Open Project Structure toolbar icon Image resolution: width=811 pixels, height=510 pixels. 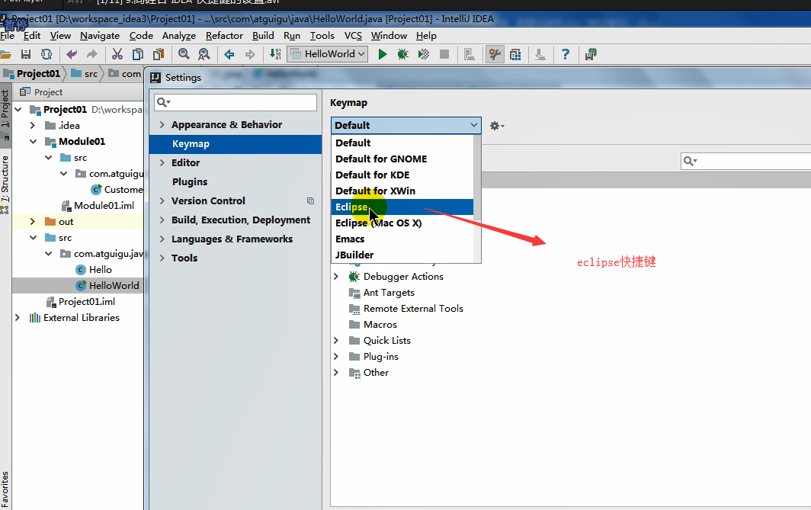coord(515,54)
